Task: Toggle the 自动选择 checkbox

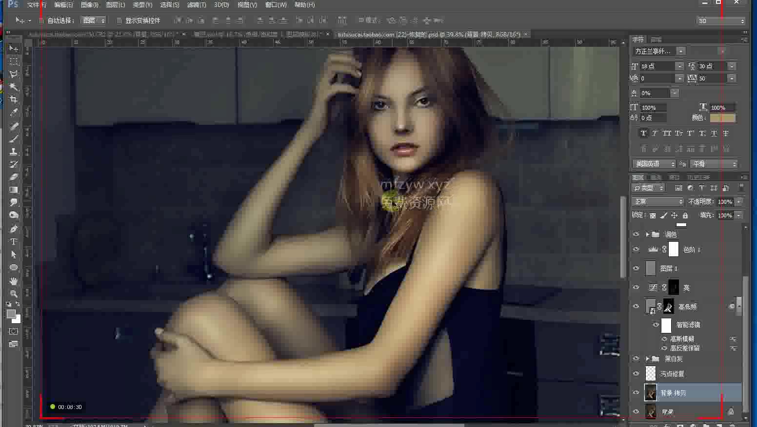Action: pos(41,20)
